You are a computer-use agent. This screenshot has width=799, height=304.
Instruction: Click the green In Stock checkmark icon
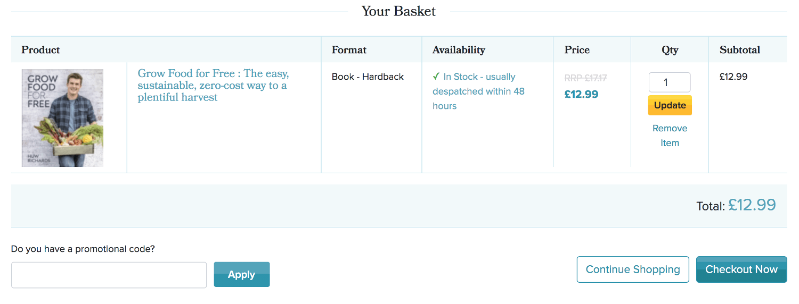[436, 77]
